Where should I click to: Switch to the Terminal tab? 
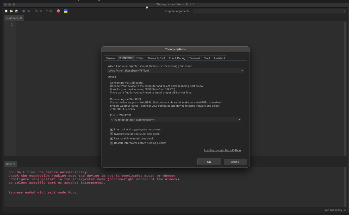[195, 58]
